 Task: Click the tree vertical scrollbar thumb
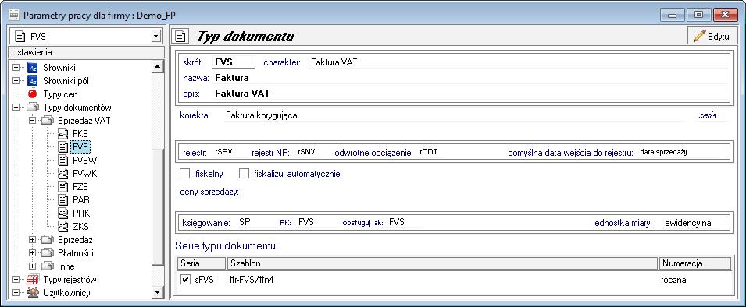point(158,206)
